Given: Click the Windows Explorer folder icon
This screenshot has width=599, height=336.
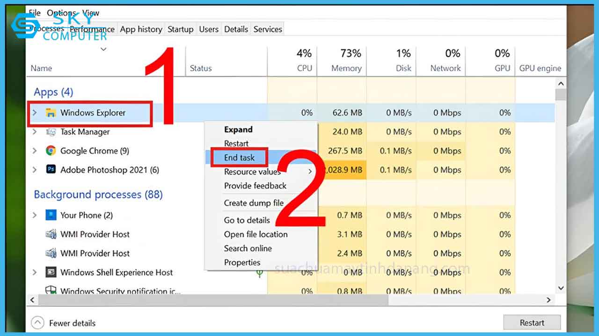Looking at the screenshot, I should [51, 113].
